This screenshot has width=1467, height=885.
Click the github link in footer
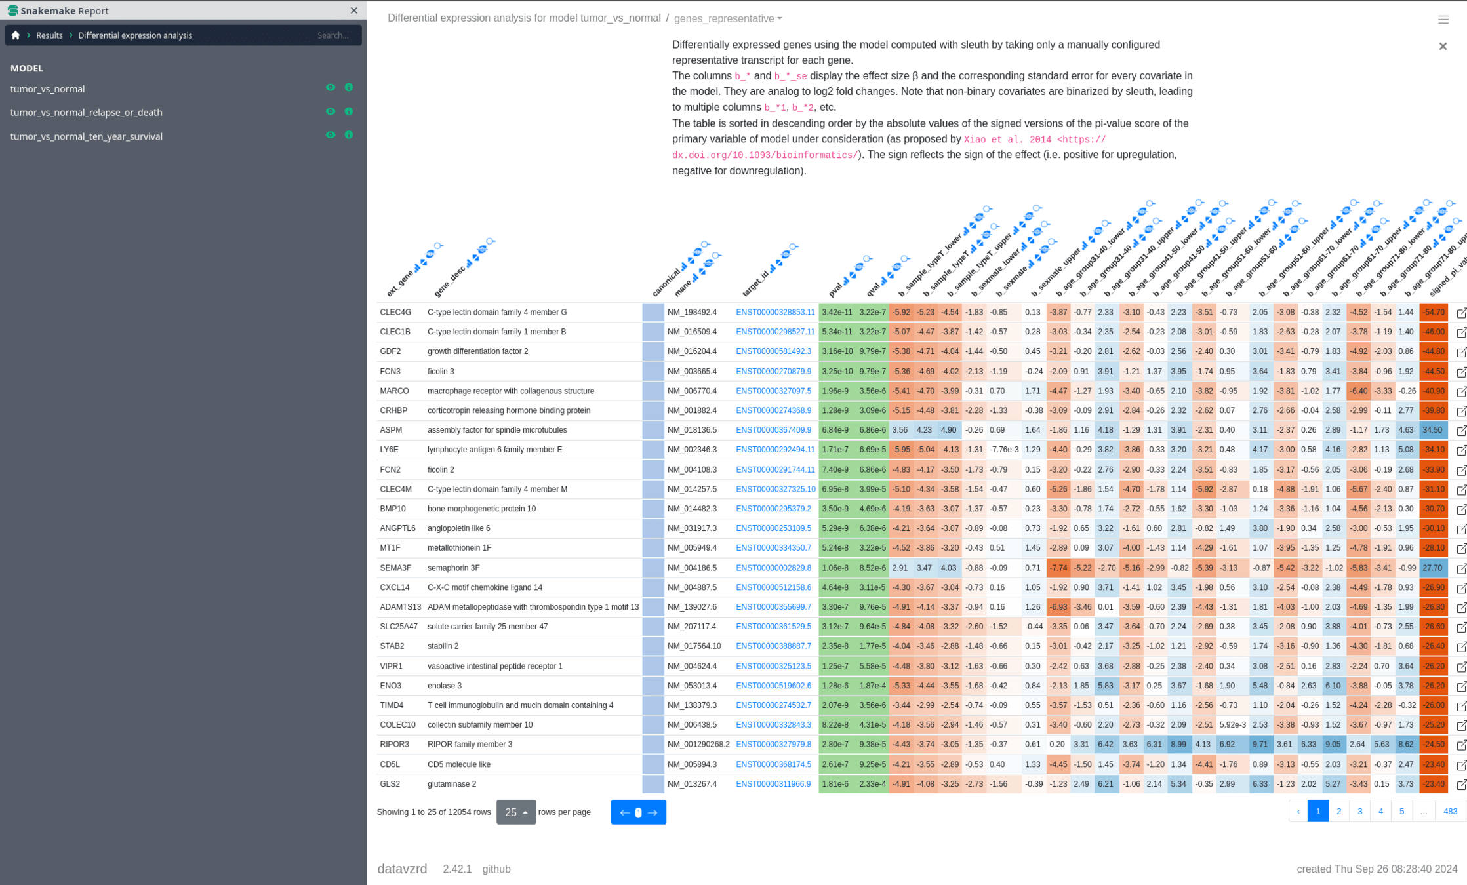coord(496,869)
